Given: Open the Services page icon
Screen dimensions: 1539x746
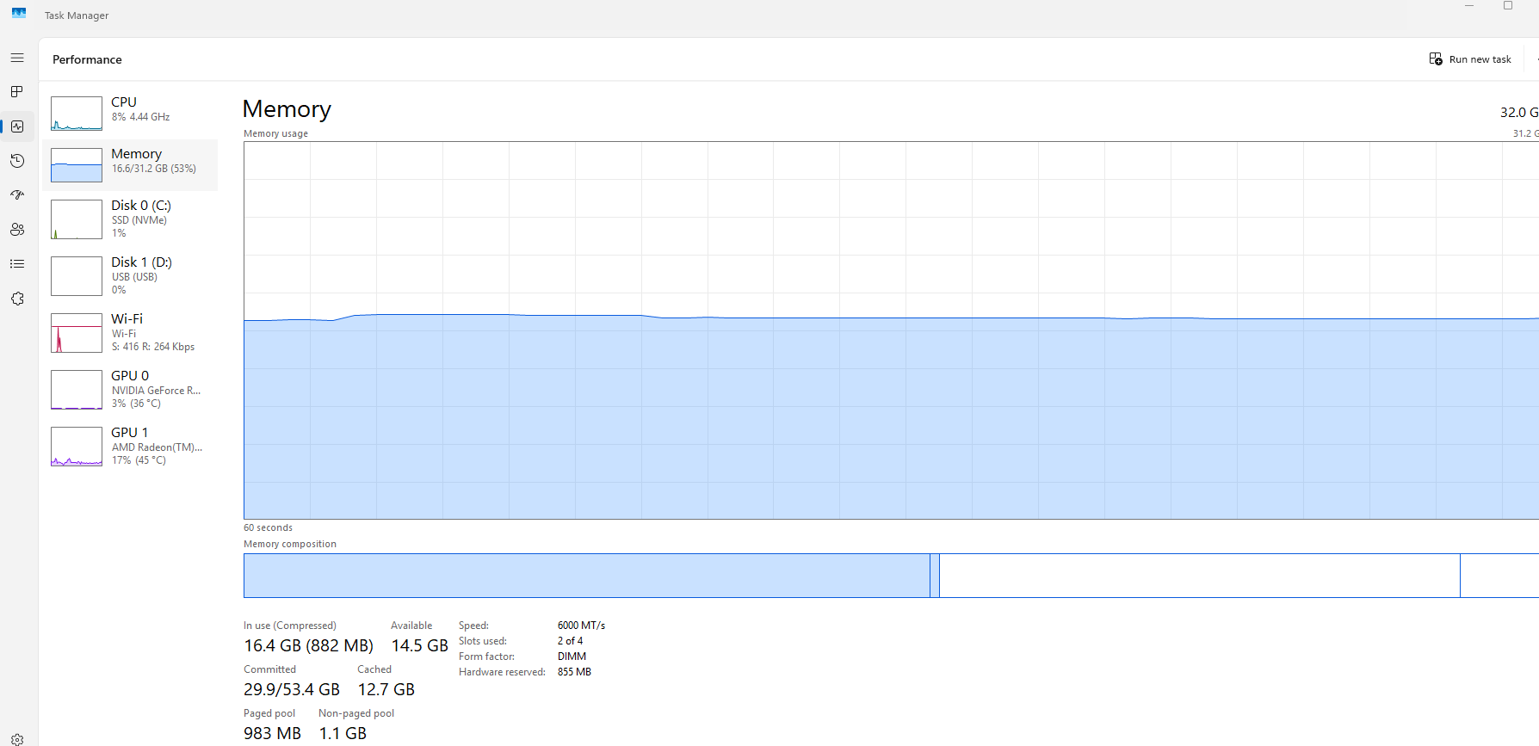Looking at the screenshot, I should (x=17, y=299).
